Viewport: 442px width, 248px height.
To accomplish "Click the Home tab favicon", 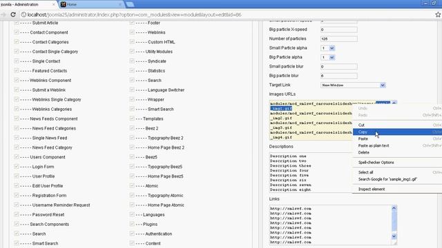I will click(64, 4).
